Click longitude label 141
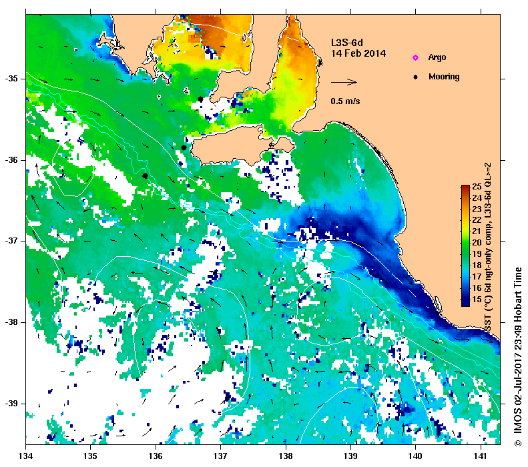 (x=481, y=456)
